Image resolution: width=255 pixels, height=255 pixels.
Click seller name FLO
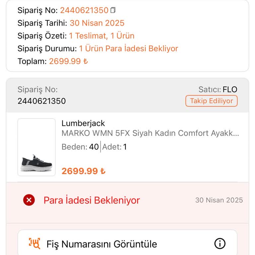coord(230,89)
